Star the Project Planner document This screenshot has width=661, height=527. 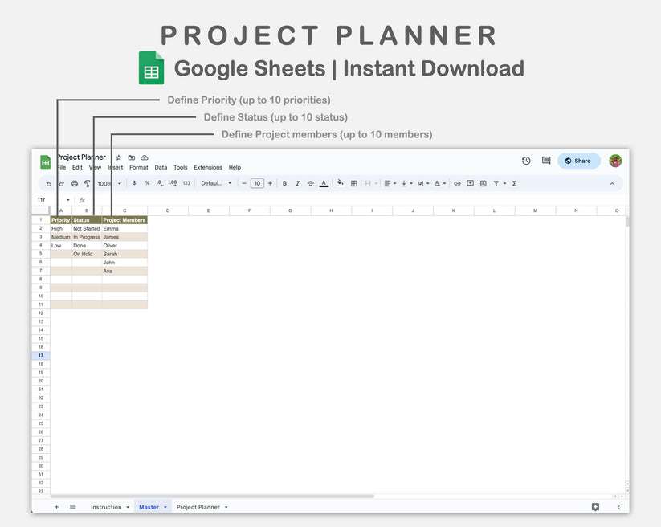(x=118, y=158)
